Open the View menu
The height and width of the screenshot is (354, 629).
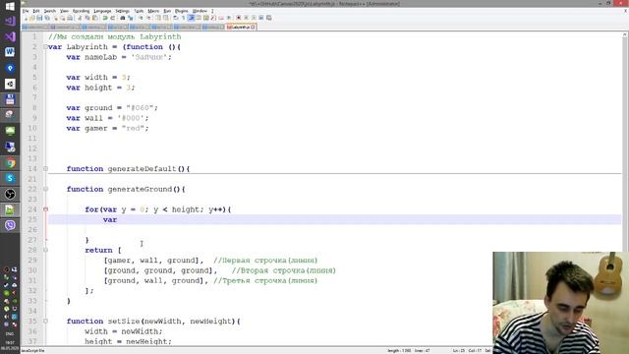(x=64, y=11)
